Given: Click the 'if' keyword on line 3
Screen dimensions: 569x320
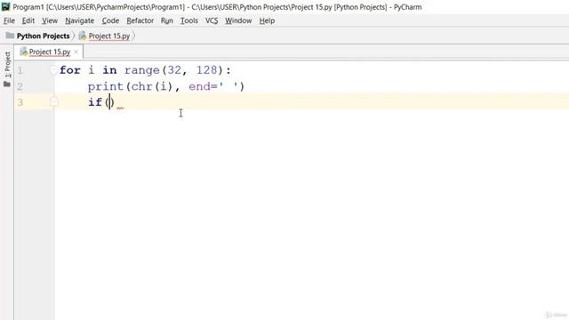Looking at the screenshot, I should pyautogui.click(x=95, y=102).
